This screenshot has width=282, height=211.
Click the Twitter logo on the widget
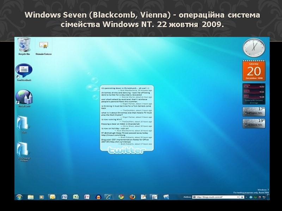pos(127,151)
